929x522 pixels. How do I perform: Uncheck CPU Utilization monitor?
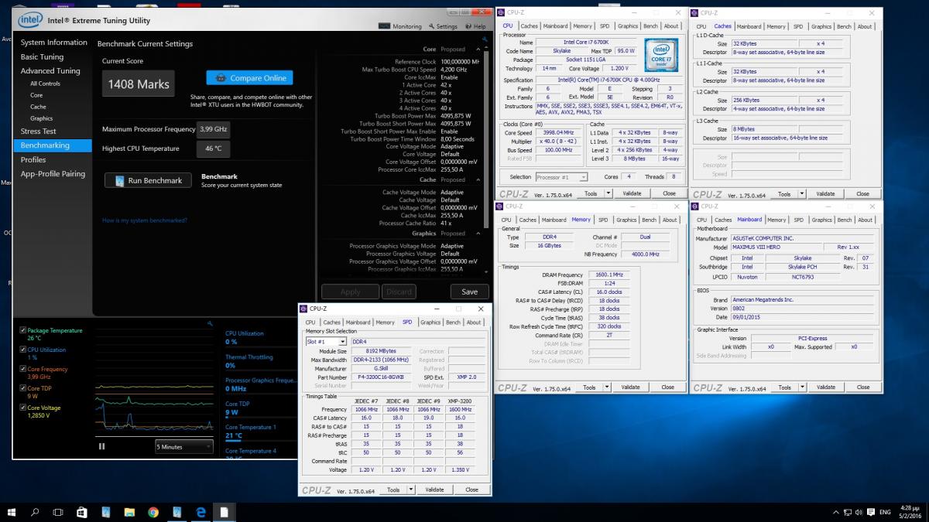pyautogui.click(x=22, y=350)
